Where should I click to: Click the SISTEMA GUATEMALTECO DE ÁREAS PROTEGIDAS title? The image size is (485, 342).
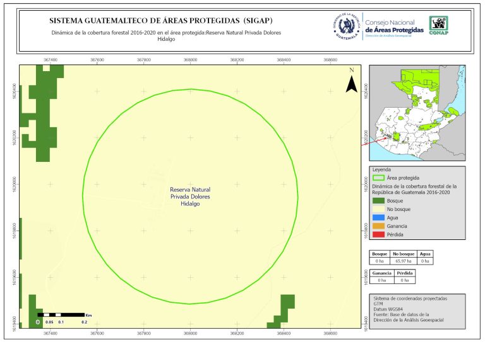tap(161, 20)
